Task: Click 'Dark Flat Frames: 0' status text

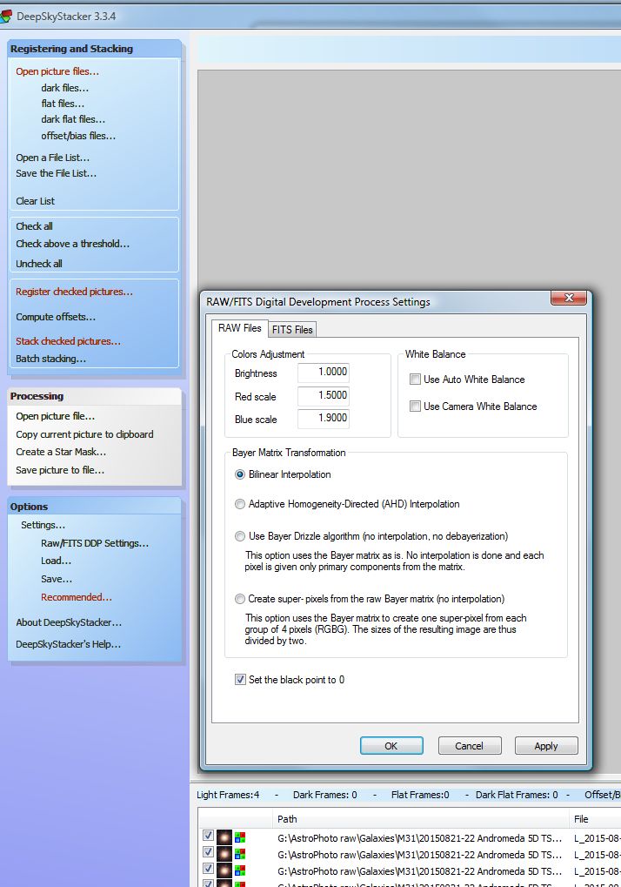Action: click(517, 795)
